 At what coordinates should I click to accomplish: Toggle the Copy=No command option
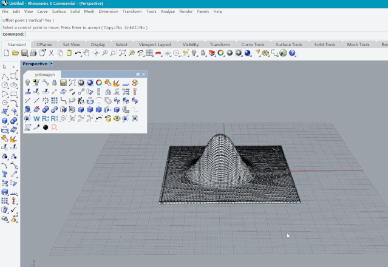pyautogui.click(x=112, y=28)
